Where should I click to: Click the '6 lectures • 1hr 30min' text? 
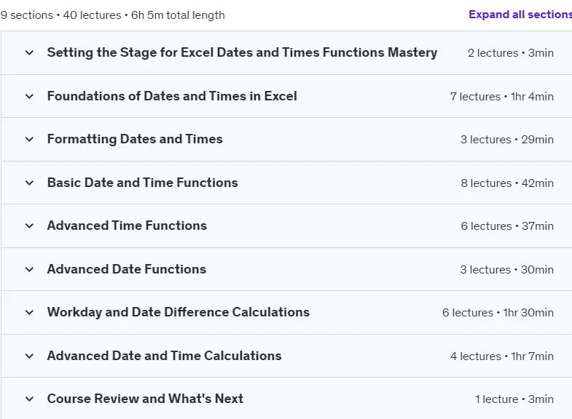coord(498,313)
